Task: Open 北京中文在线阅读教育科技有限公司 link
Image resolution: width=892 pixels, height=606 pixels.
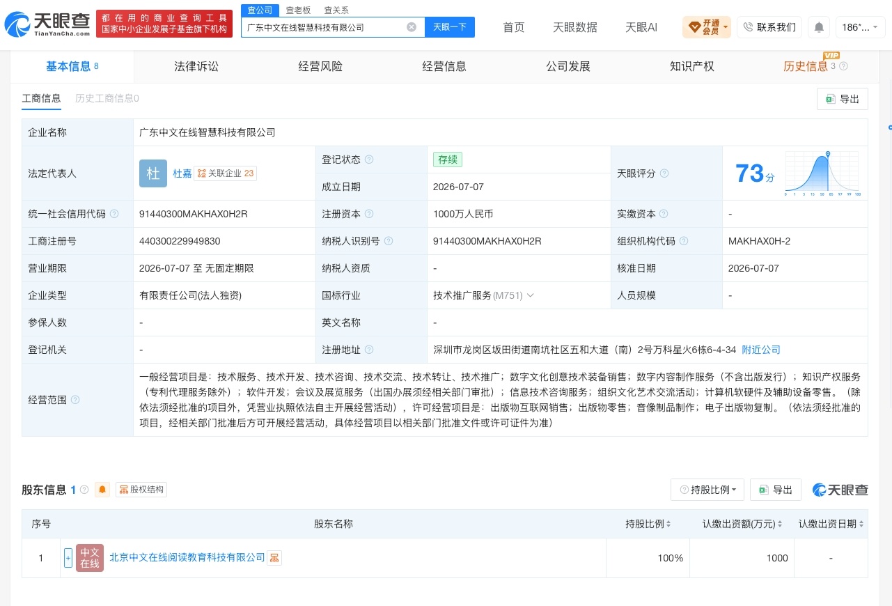Action: (187, 558)
